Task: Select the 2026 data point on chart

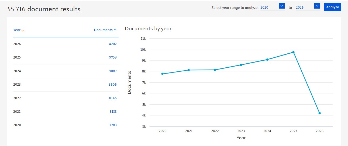Action: pyautogui.click(x=319, y=113)
